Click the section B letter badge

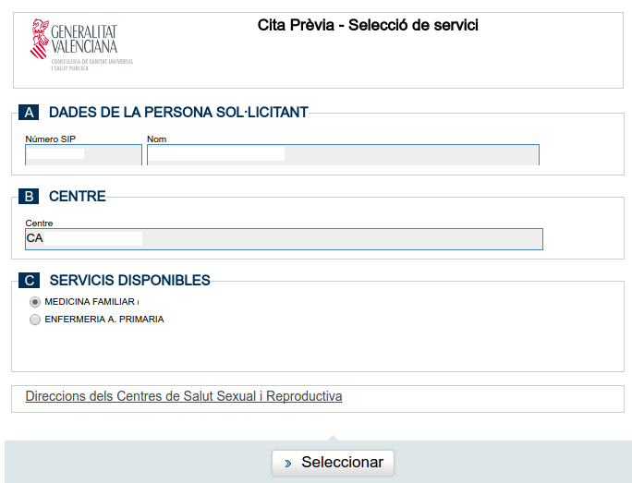point(29,196)
